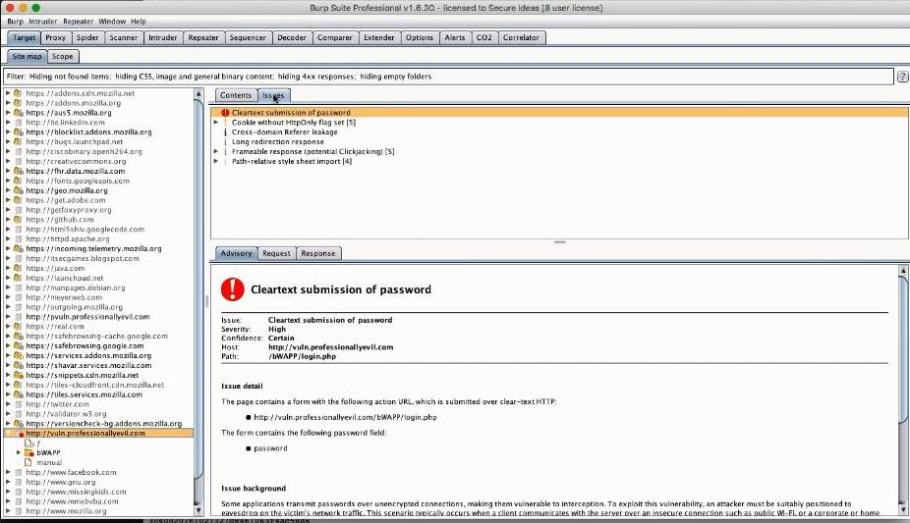Click the manual file icon
The height and width of the screenshot is (523, 910).
[28, 462]
